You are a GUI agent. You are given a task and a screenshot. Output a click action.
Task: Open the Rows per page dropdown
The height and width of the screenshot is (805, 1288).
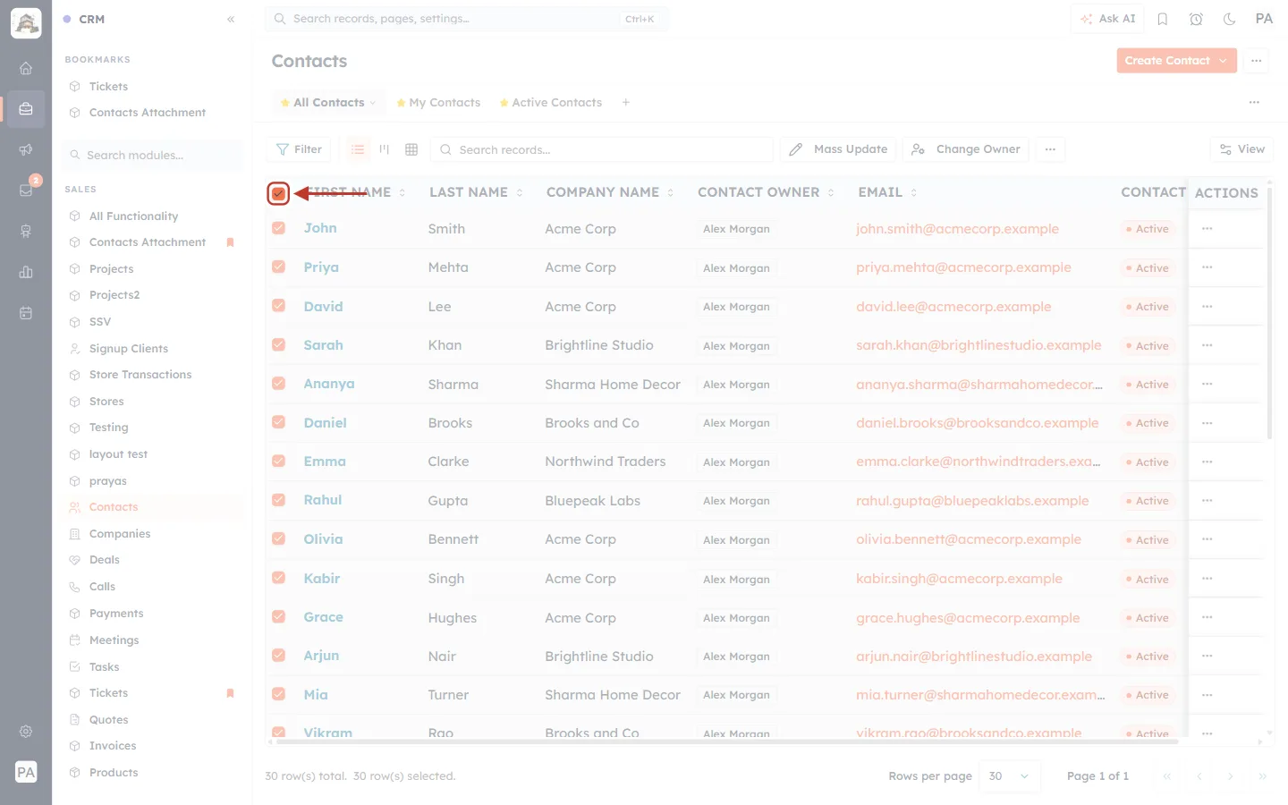click(1010, 776)
